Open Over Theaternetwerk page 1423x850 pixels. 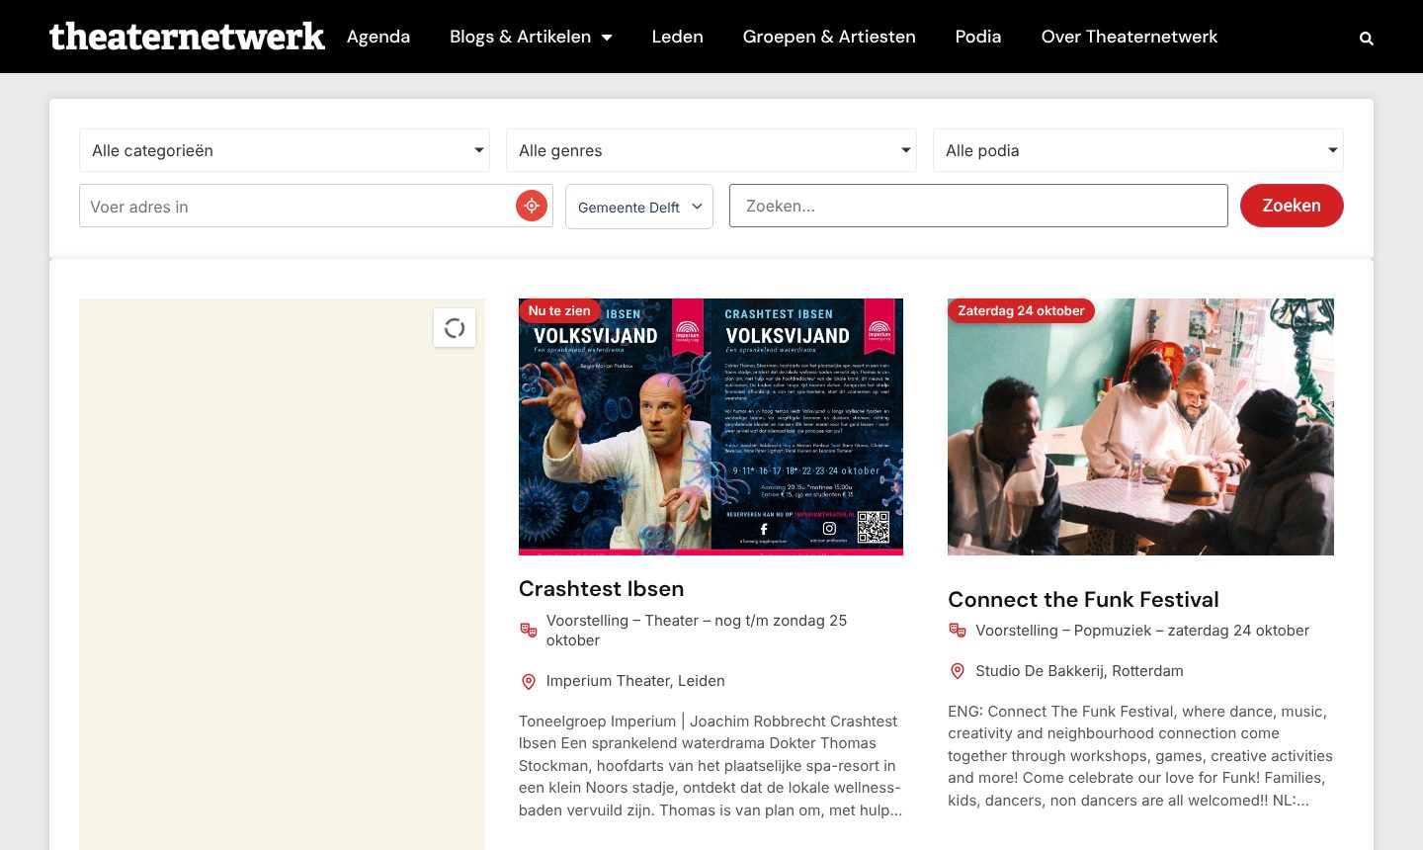click(x=1130, y=37)
